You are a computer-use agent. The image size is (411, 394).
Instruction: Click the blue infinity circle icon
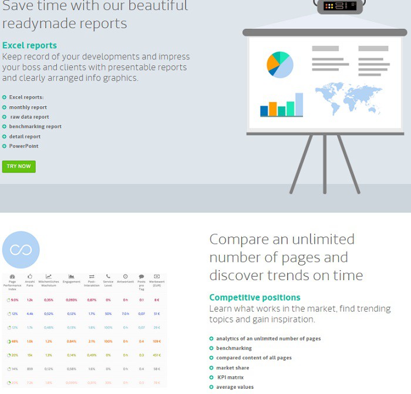(21, 250)
